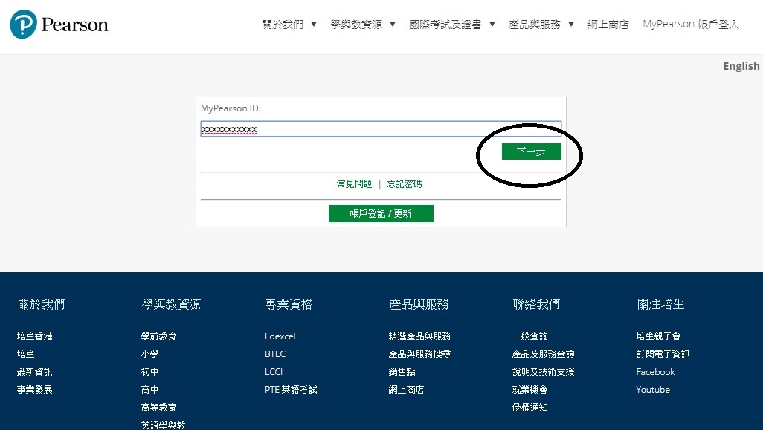Go to 說明及技術支援 in the footer

click(x=543, y=371)
